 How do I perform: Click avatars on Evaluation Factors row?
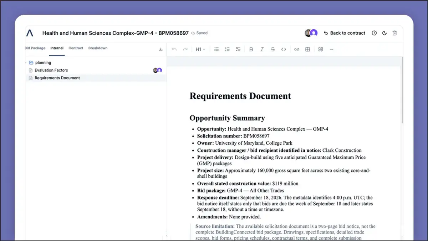tap(157, 70)
